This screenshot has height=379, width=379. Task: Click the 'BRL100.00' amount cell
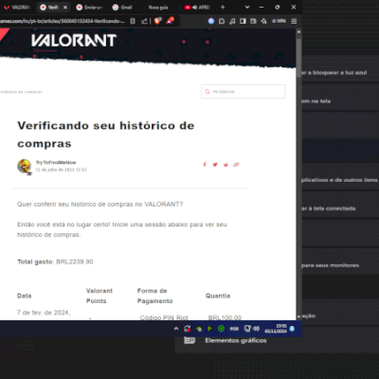(225, 317)
